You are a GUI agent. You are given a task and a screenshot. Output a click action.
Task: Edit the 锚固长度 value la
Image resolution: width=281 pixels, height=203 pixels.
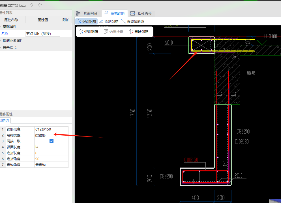51,147
